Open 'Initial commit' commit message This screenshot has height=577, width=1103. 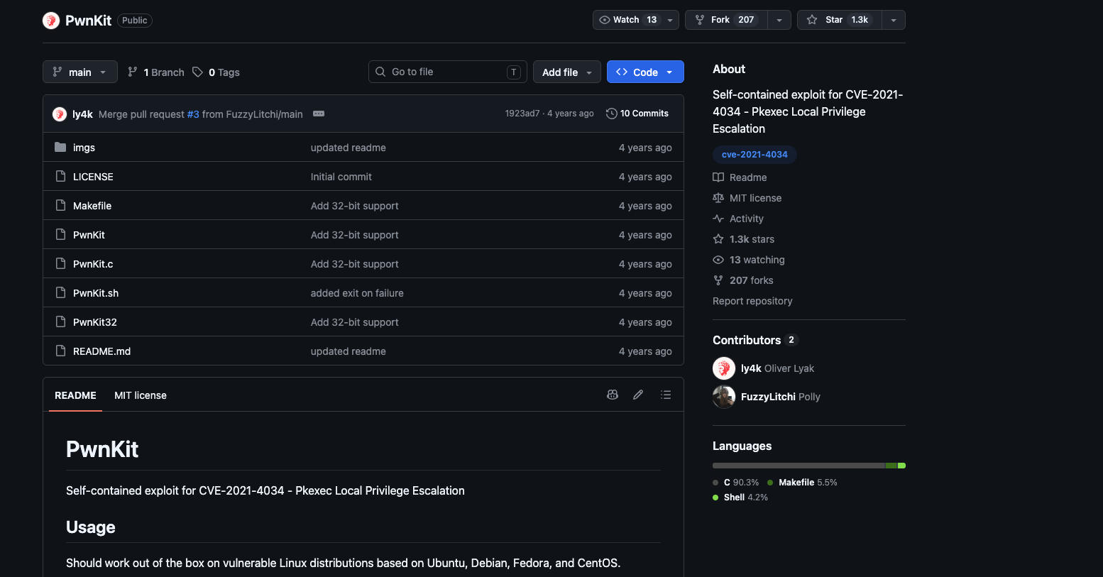341,177
